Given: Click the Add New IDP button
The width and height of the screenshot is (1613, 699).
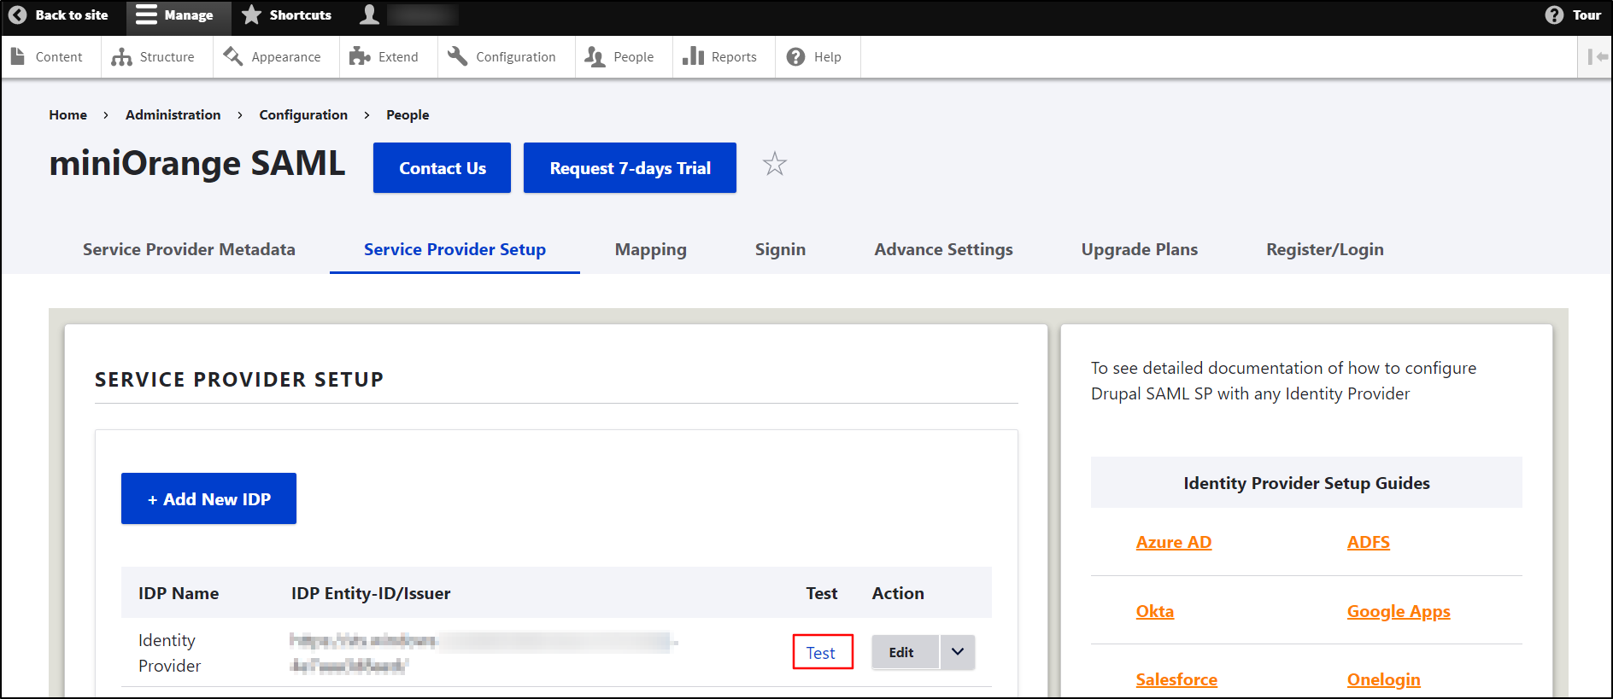Looking at the screenshot, I should [x=208, y=499].
